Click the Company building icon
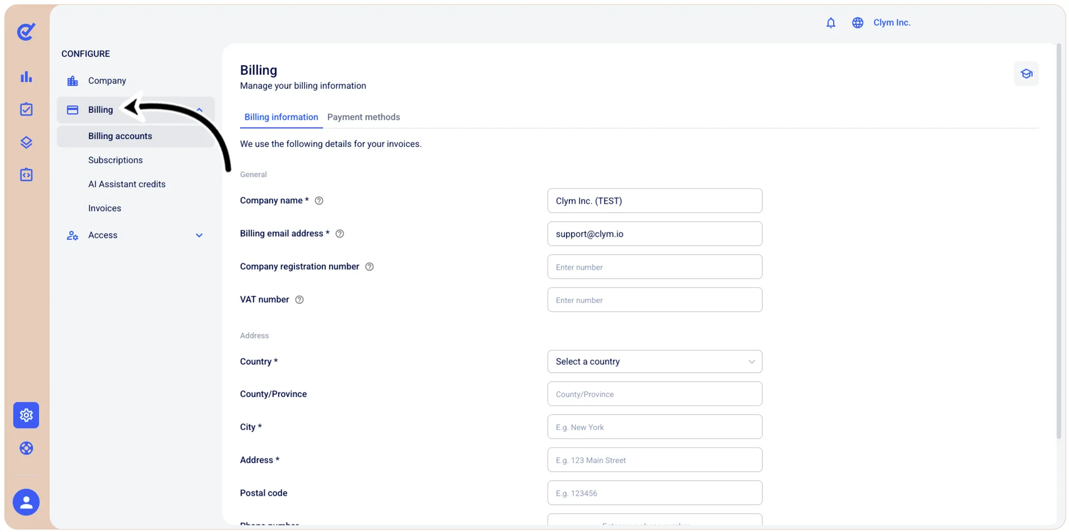 point(72,81)
